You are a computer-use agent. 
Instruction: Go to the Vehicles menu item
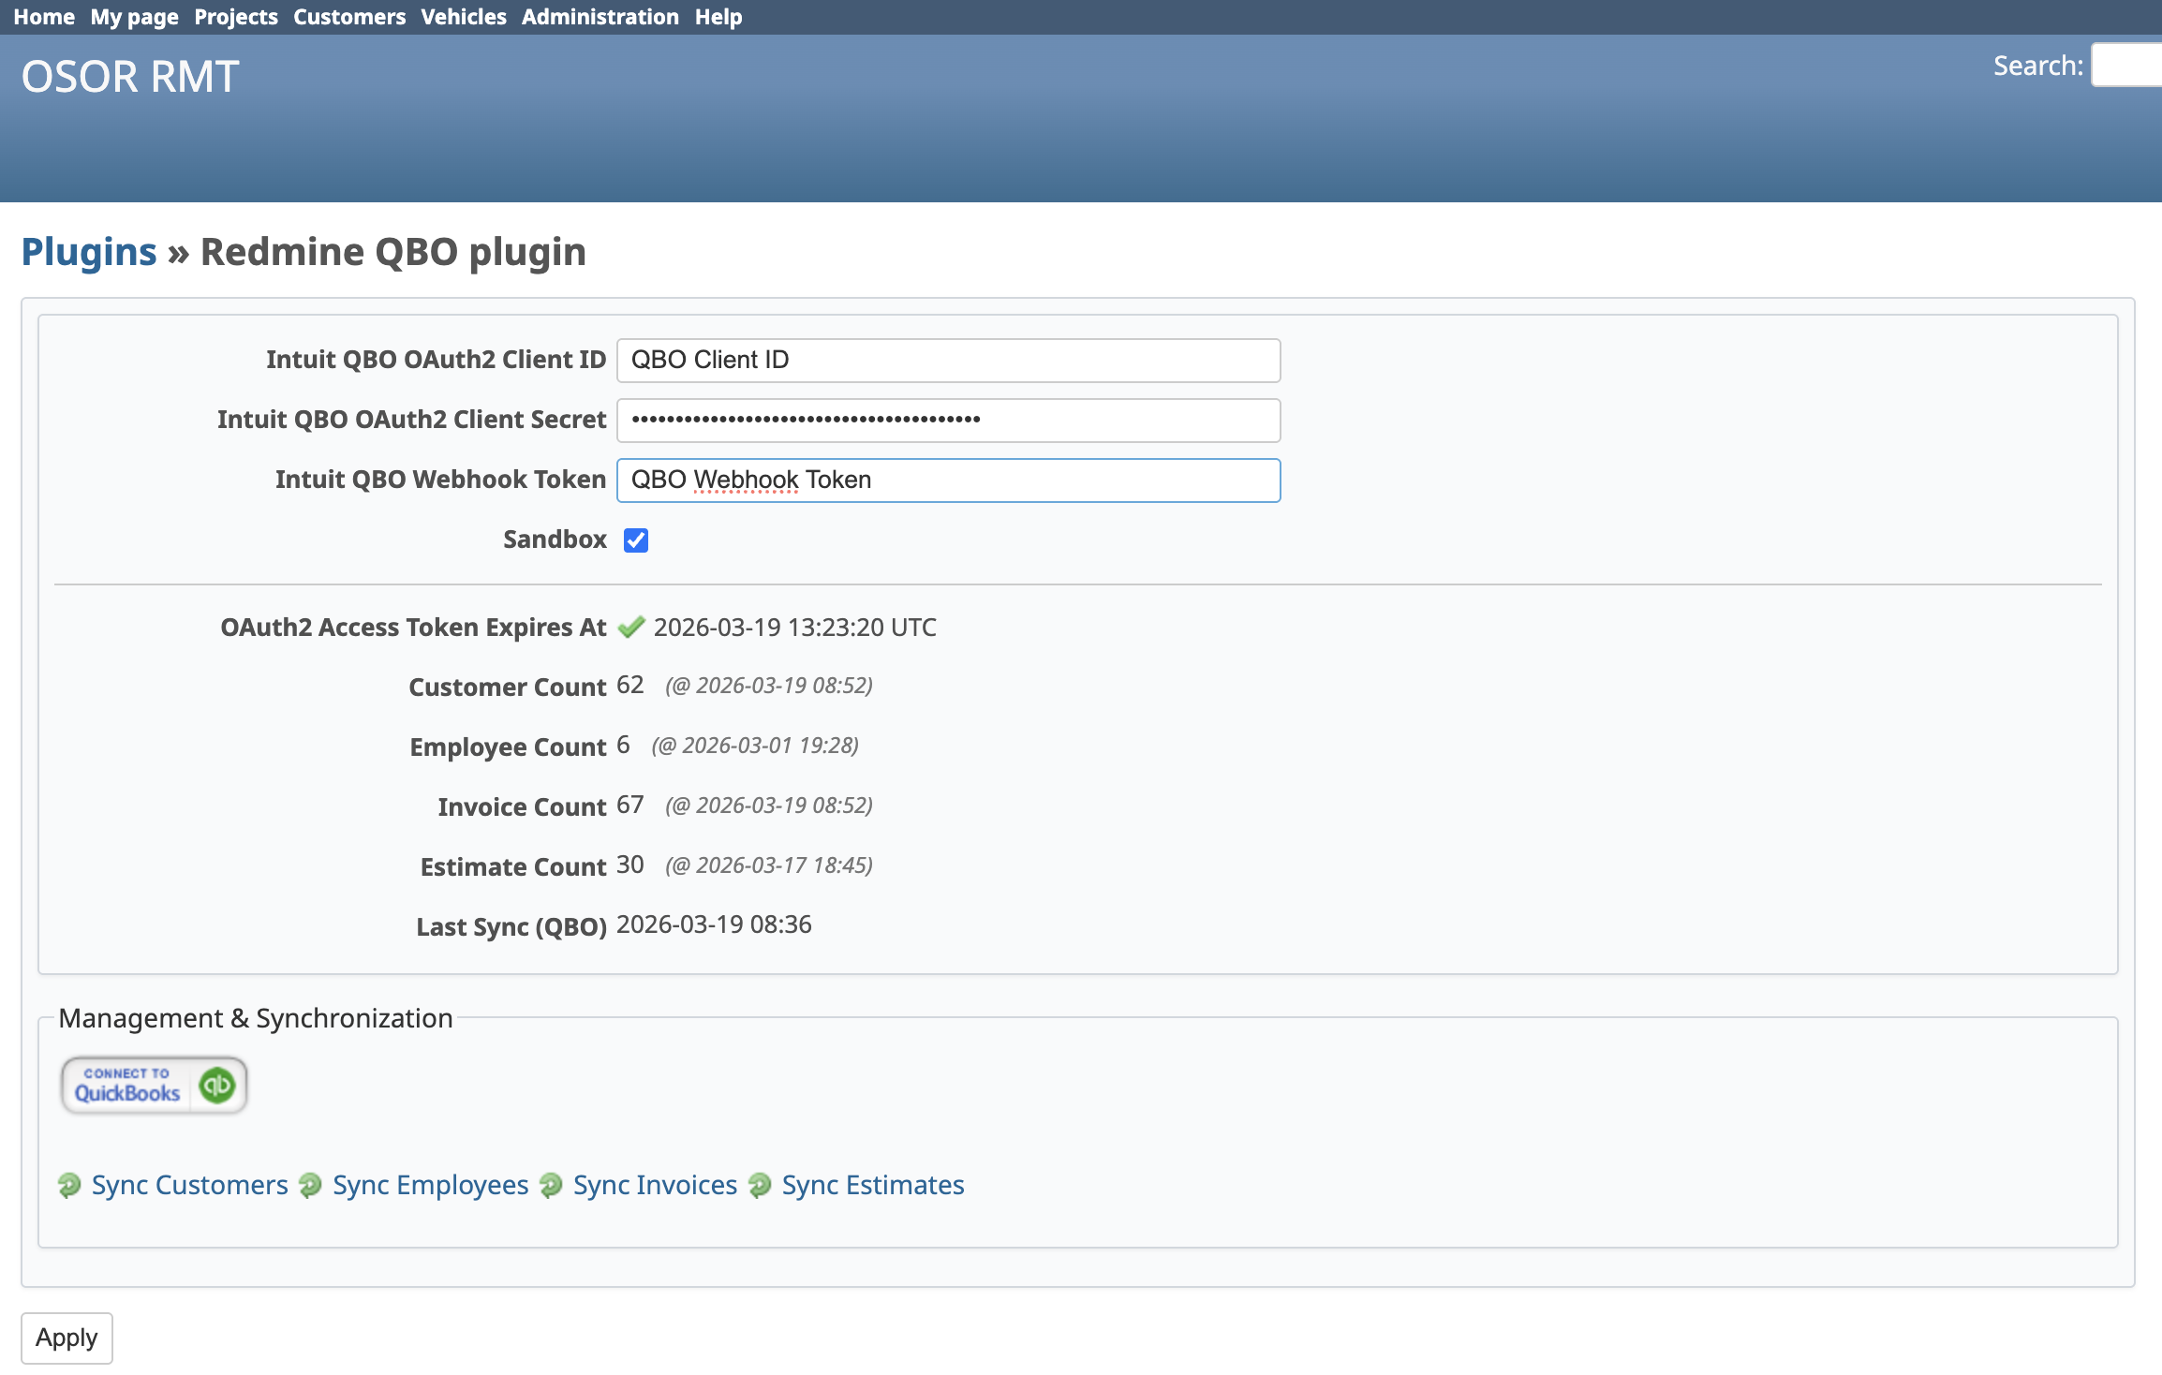[463, 17]
